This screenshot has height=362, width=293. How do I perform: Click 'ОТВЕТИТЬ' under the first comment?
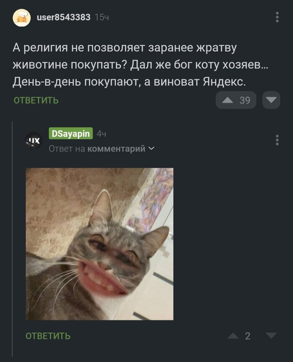36,101
